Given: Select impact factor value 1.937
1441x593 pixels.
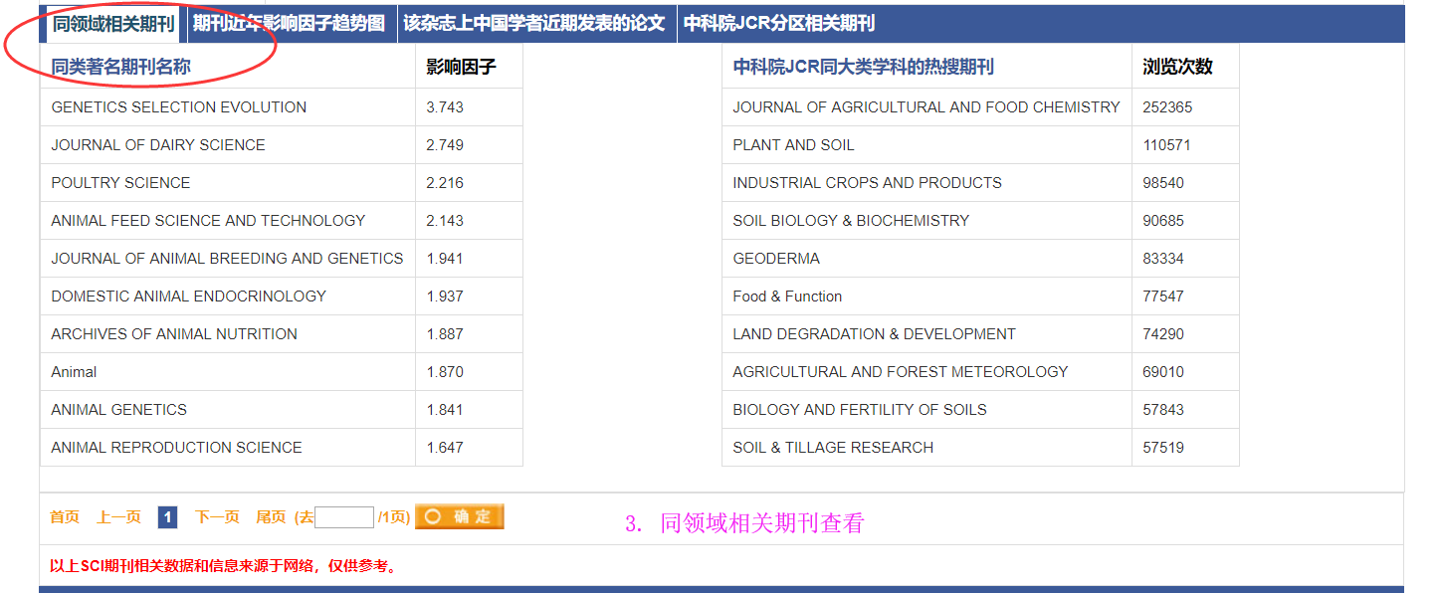Looking at the screenshot, I should pos(445,296).
